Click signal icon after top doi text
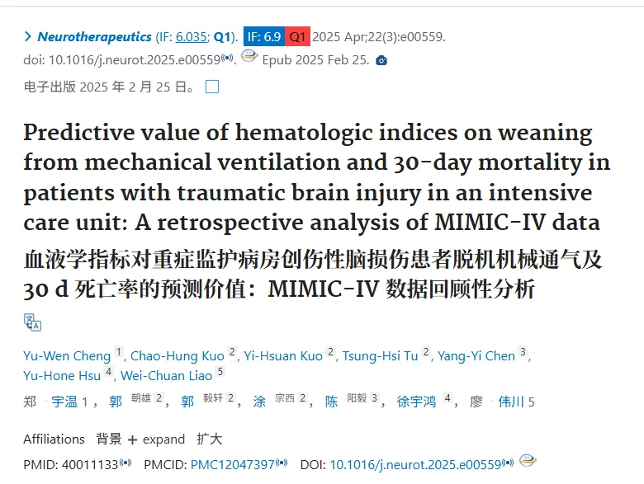The width and height of the screenshot is (644, 484). (x=227, y=58)
